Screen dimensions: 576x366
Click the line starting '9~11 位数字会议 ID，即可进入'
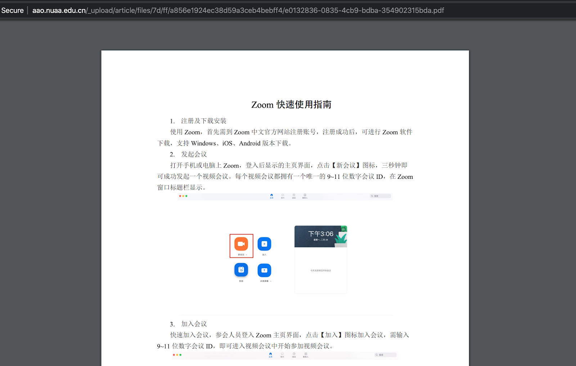[x=246, y=346]
